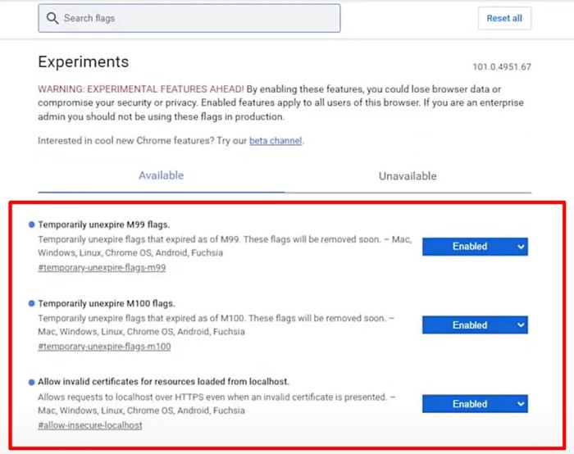Click the blue dot beside M99 flags
The height and width of the screenshot is (454, 574).
31,225
